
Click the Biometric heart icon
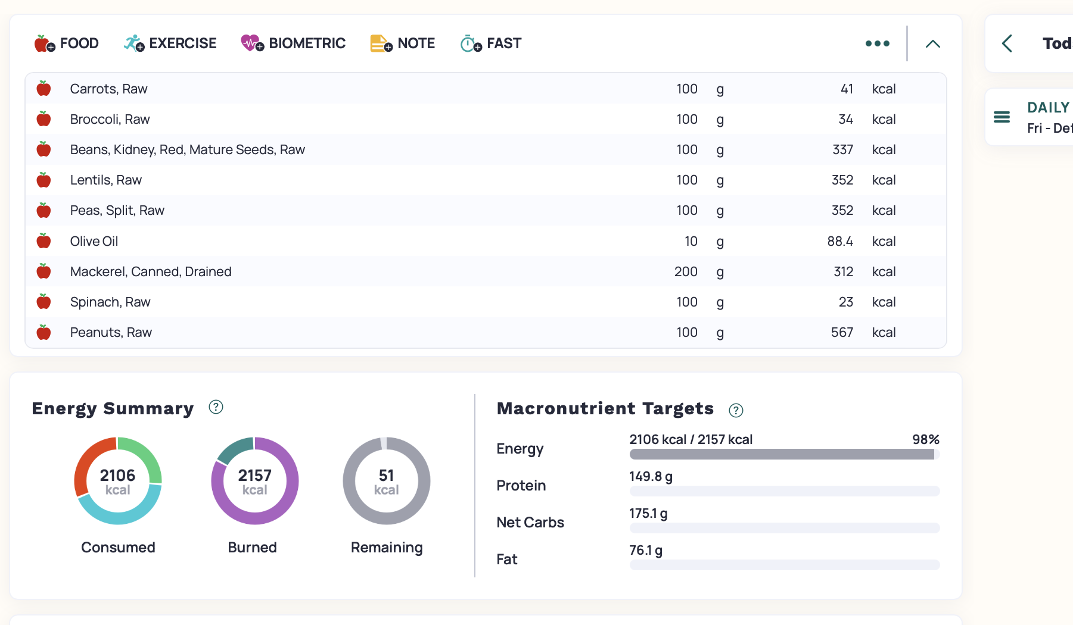252,43
